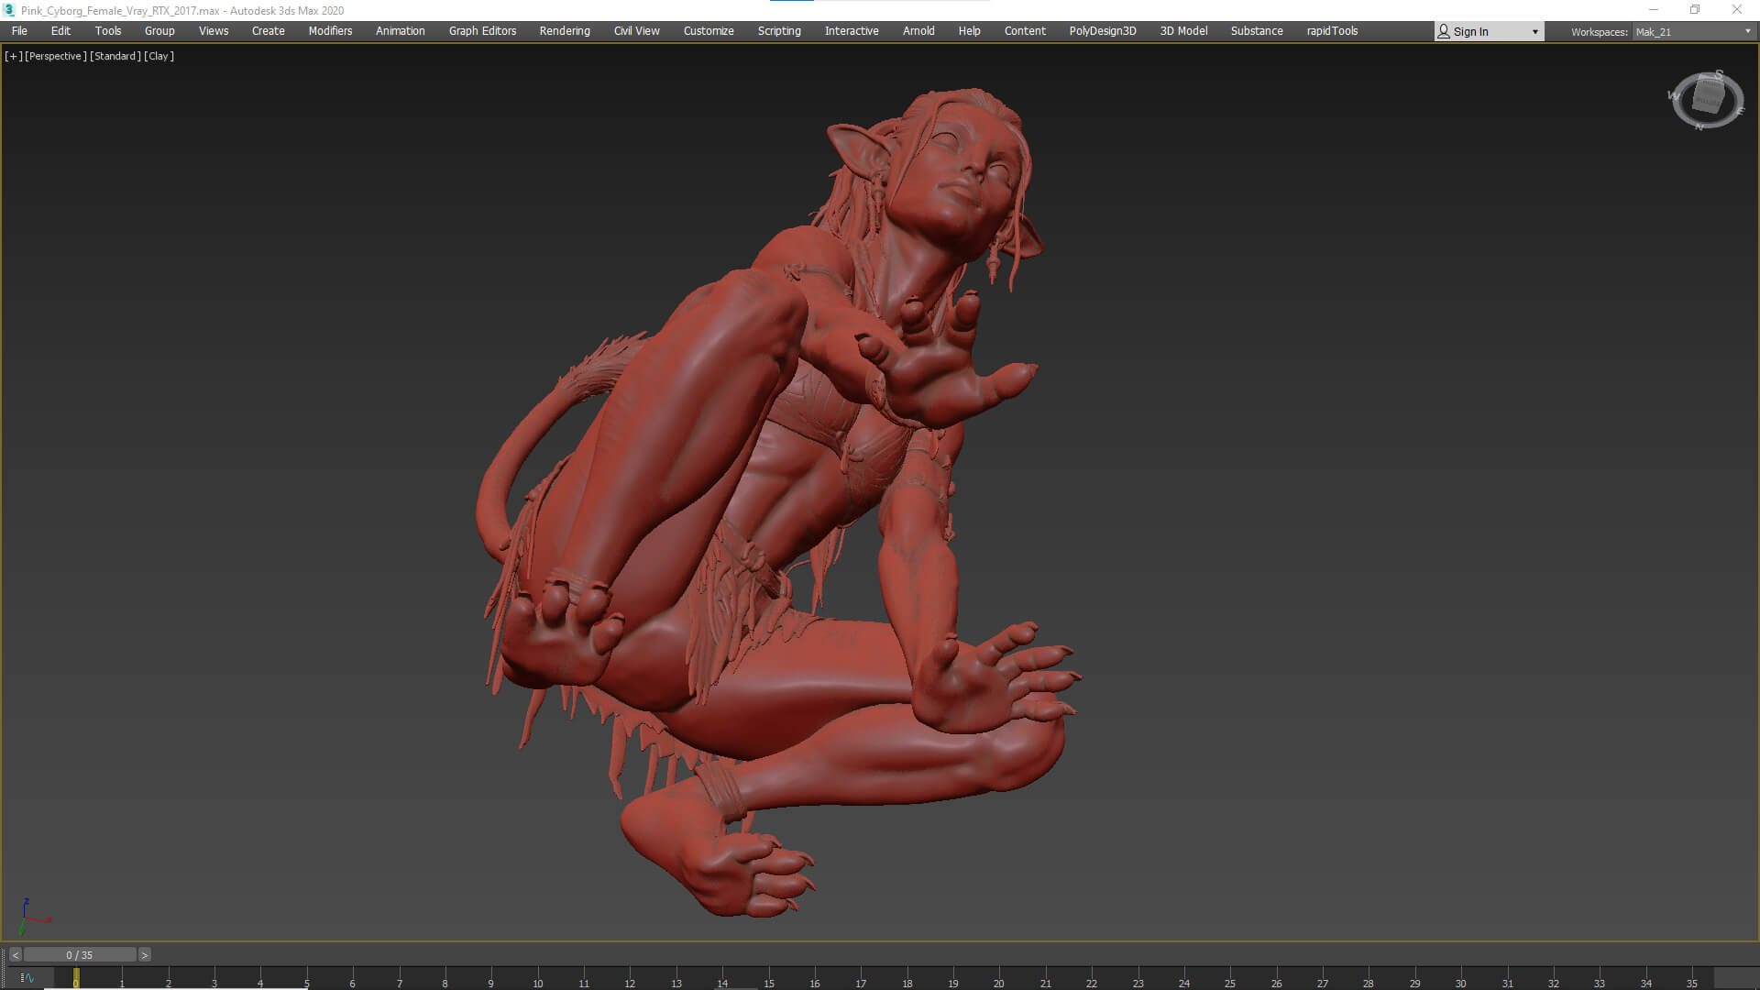Open the PolyDesign3D menu
1760x990 pixels.
coord(1103,31)
